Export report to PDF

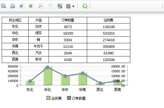pyautogui.click(x=41, y=6)
